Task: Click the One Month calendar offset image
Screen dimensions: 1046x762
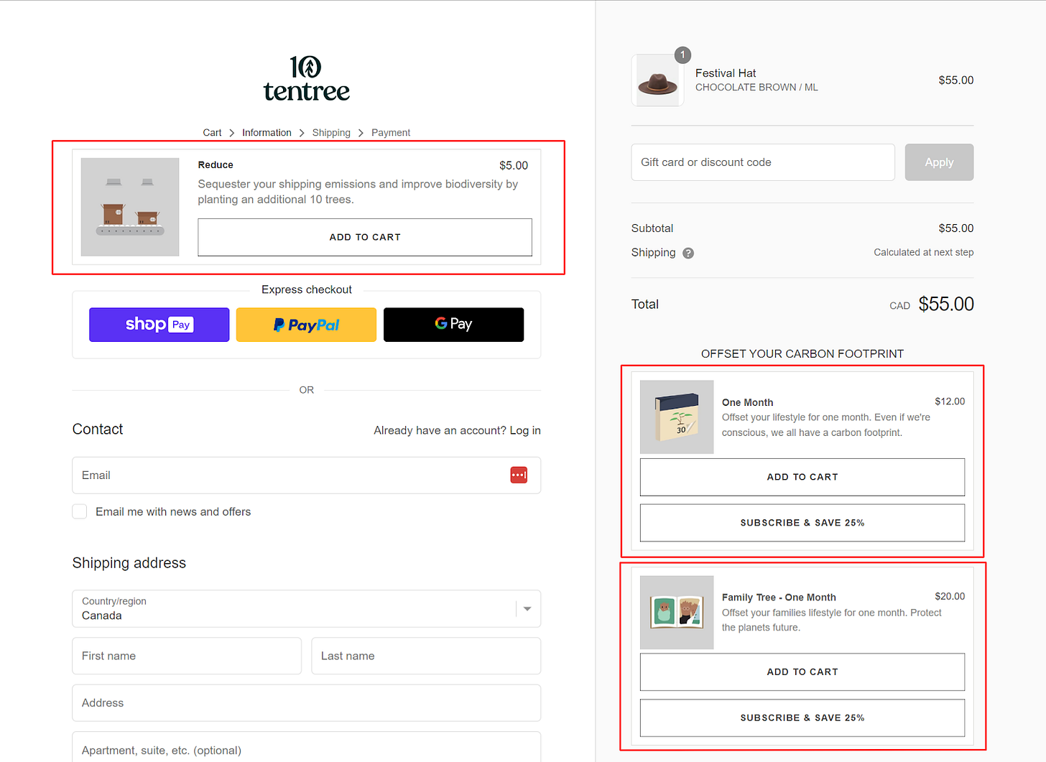Action: 677,417
